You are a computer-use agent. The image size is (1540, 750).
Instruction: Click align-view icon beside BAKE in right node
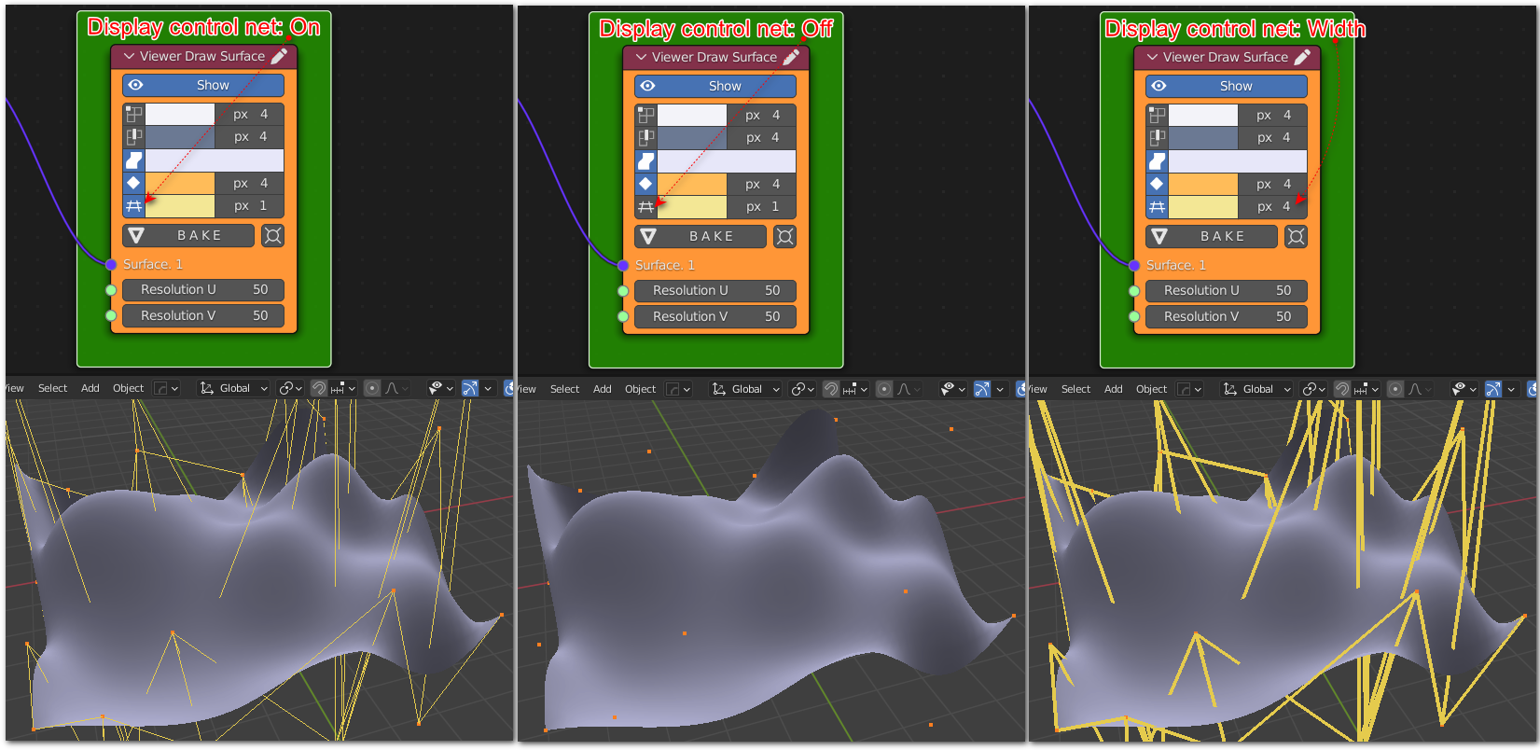pos(1297,237)
